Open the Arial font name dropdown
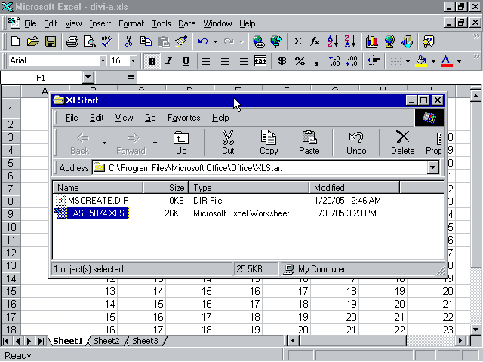The width and height of the screenshot is (483, 362). click(x=103, y=60)
